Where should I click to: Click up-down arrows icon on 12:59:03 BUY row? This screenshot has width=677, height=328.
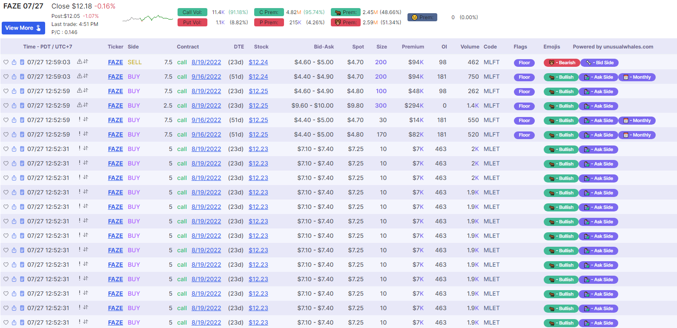[86, 76]
